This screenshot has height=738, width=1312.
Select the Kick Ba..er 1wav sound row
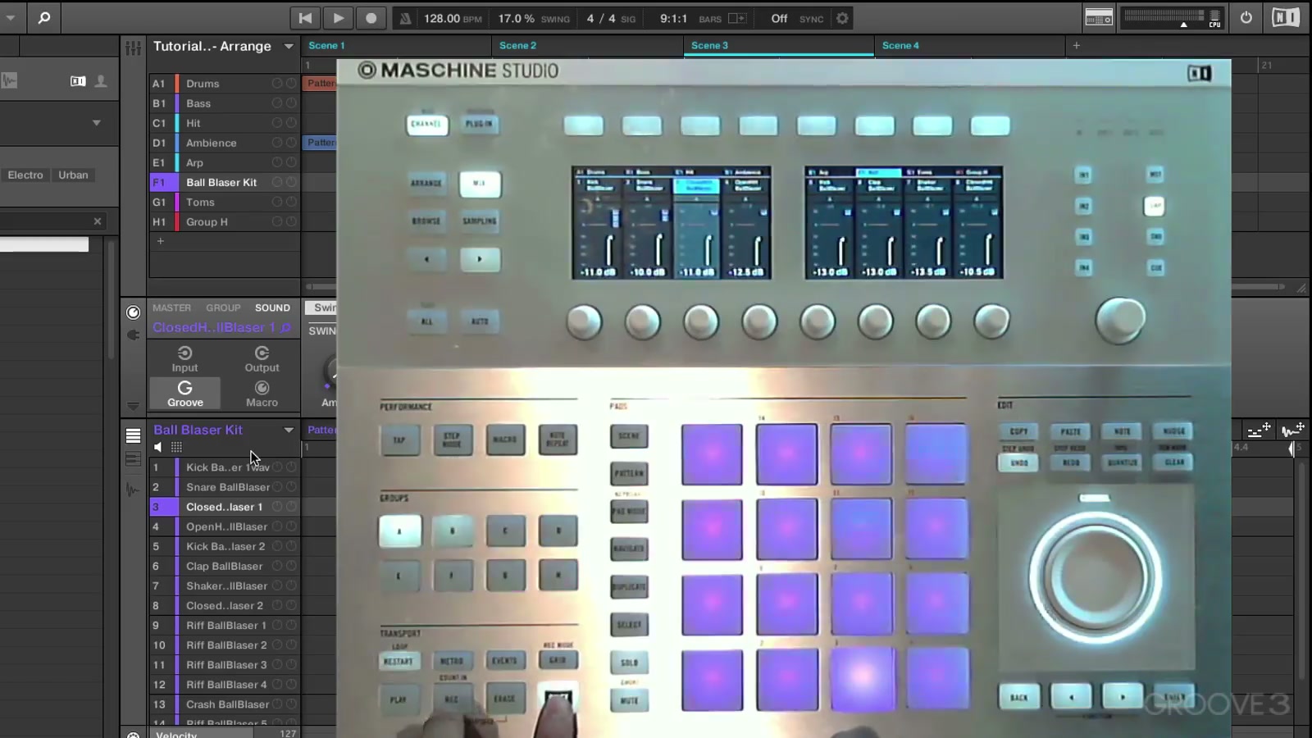click(225, 467)
